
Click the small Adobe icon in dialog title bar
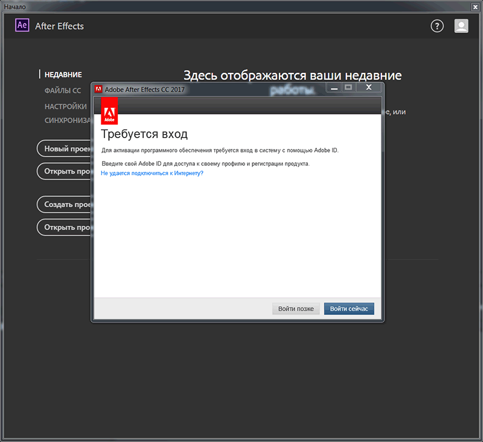click(x=98, y=89)
